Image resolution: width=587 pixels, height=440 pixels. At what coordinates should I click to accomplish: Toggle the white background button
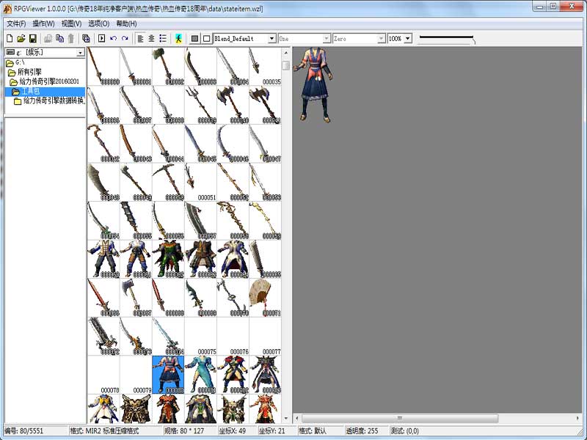(206, 38)
